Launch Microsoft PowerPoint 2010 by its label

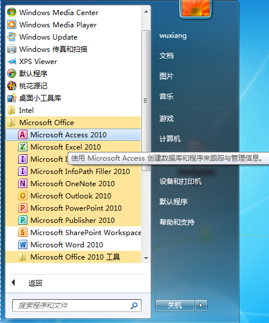76,208
